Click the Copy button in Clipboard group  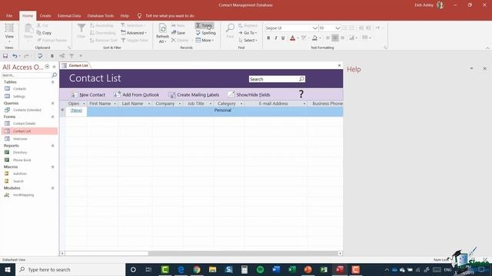point(44,33)
